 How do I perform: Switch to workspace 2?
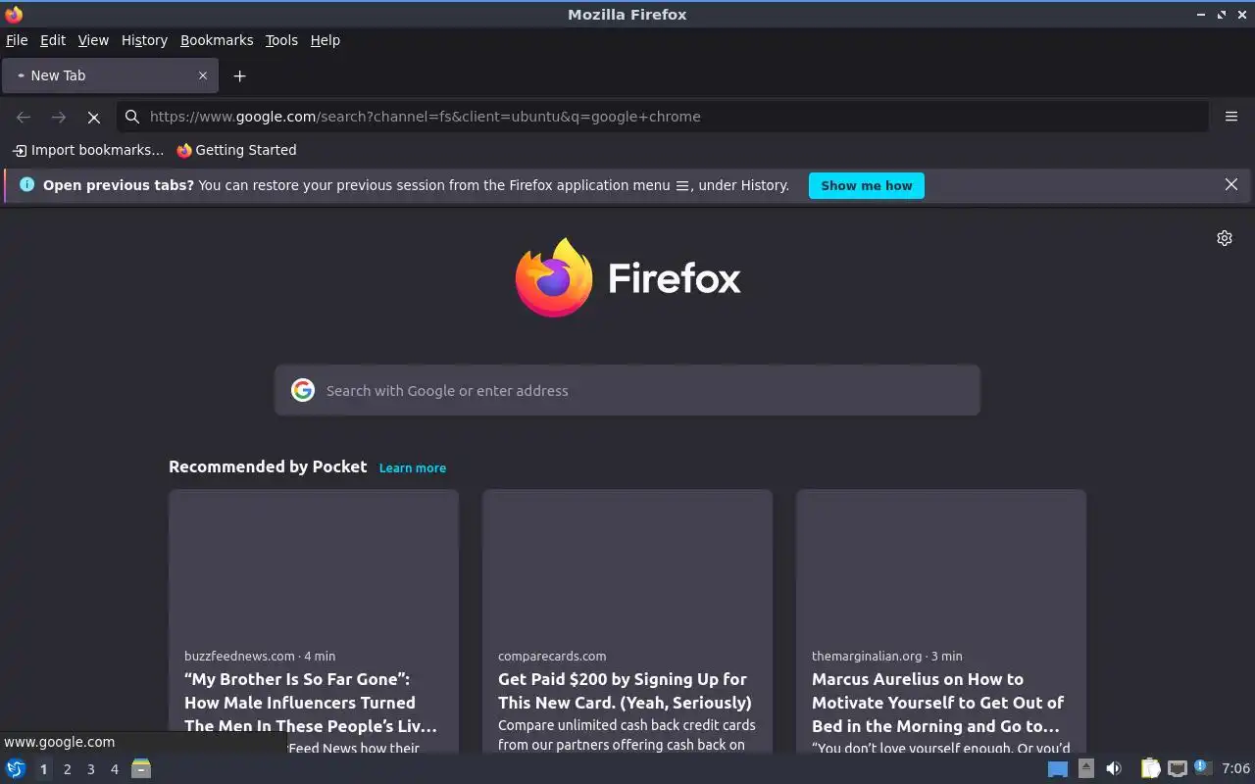coord(67,769)
